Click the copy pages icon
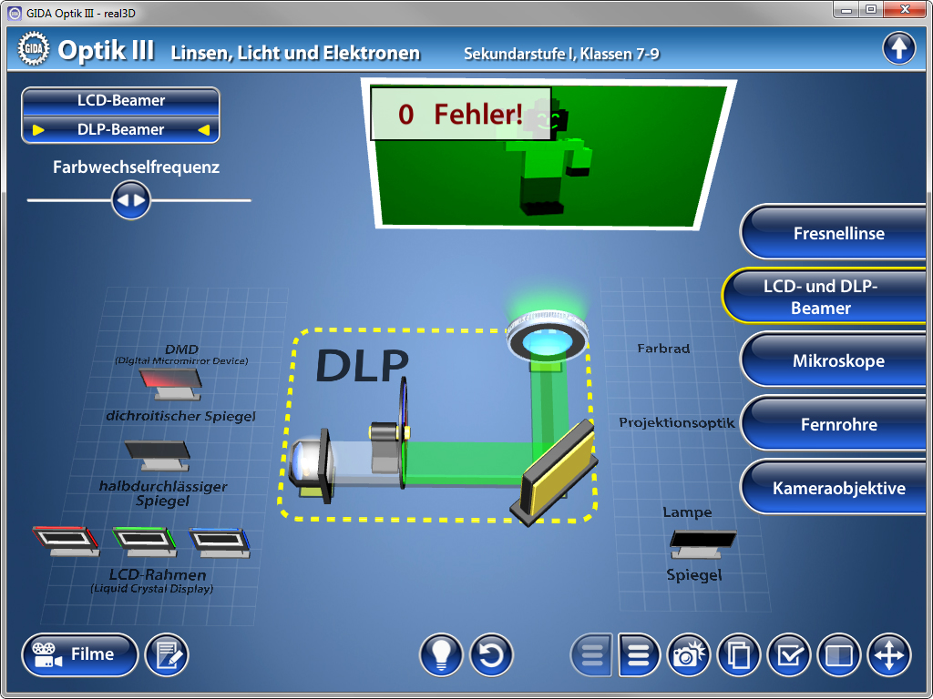 [x=739, y=655]
